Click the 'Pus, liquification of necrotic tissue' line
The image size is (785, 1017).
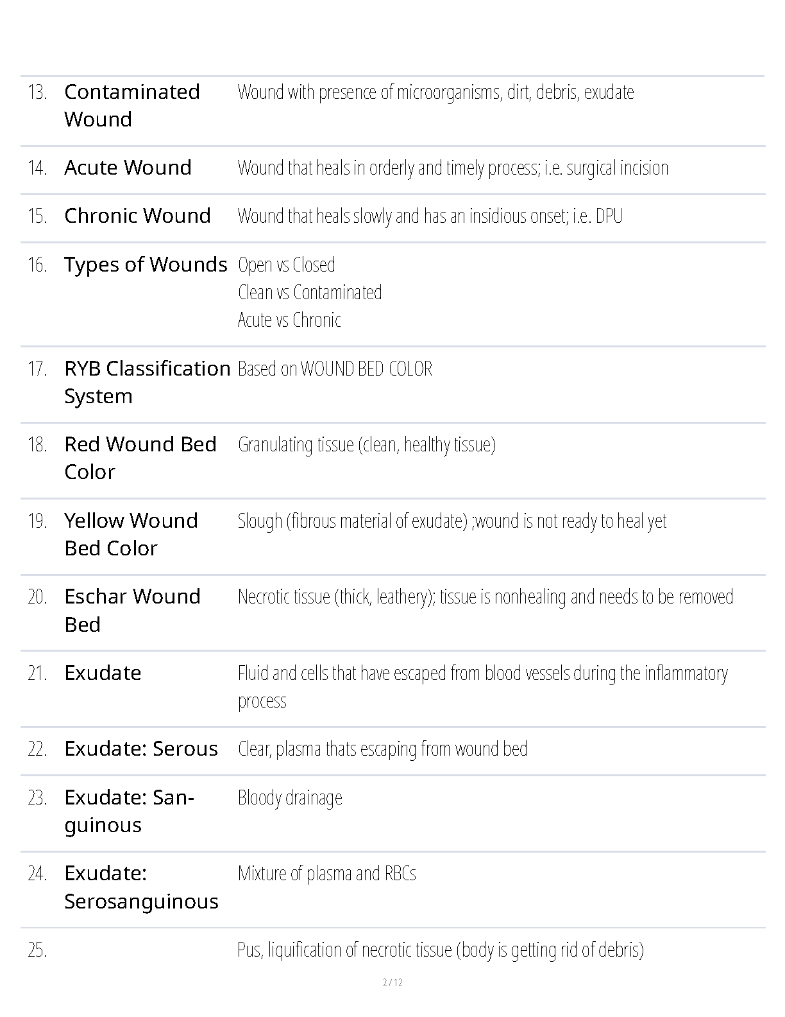441,950
